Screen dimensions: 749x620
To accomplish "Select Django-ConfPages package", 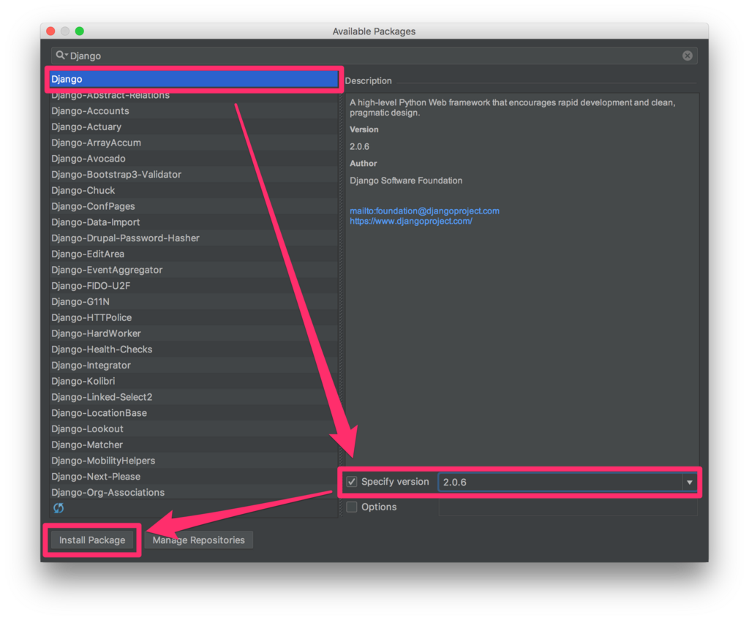I will (x=193, y=206).
